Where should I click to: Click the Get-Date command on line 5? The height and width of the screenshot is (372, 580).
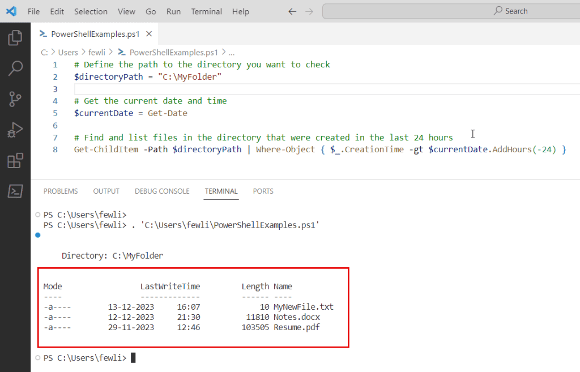coord(168,113)
